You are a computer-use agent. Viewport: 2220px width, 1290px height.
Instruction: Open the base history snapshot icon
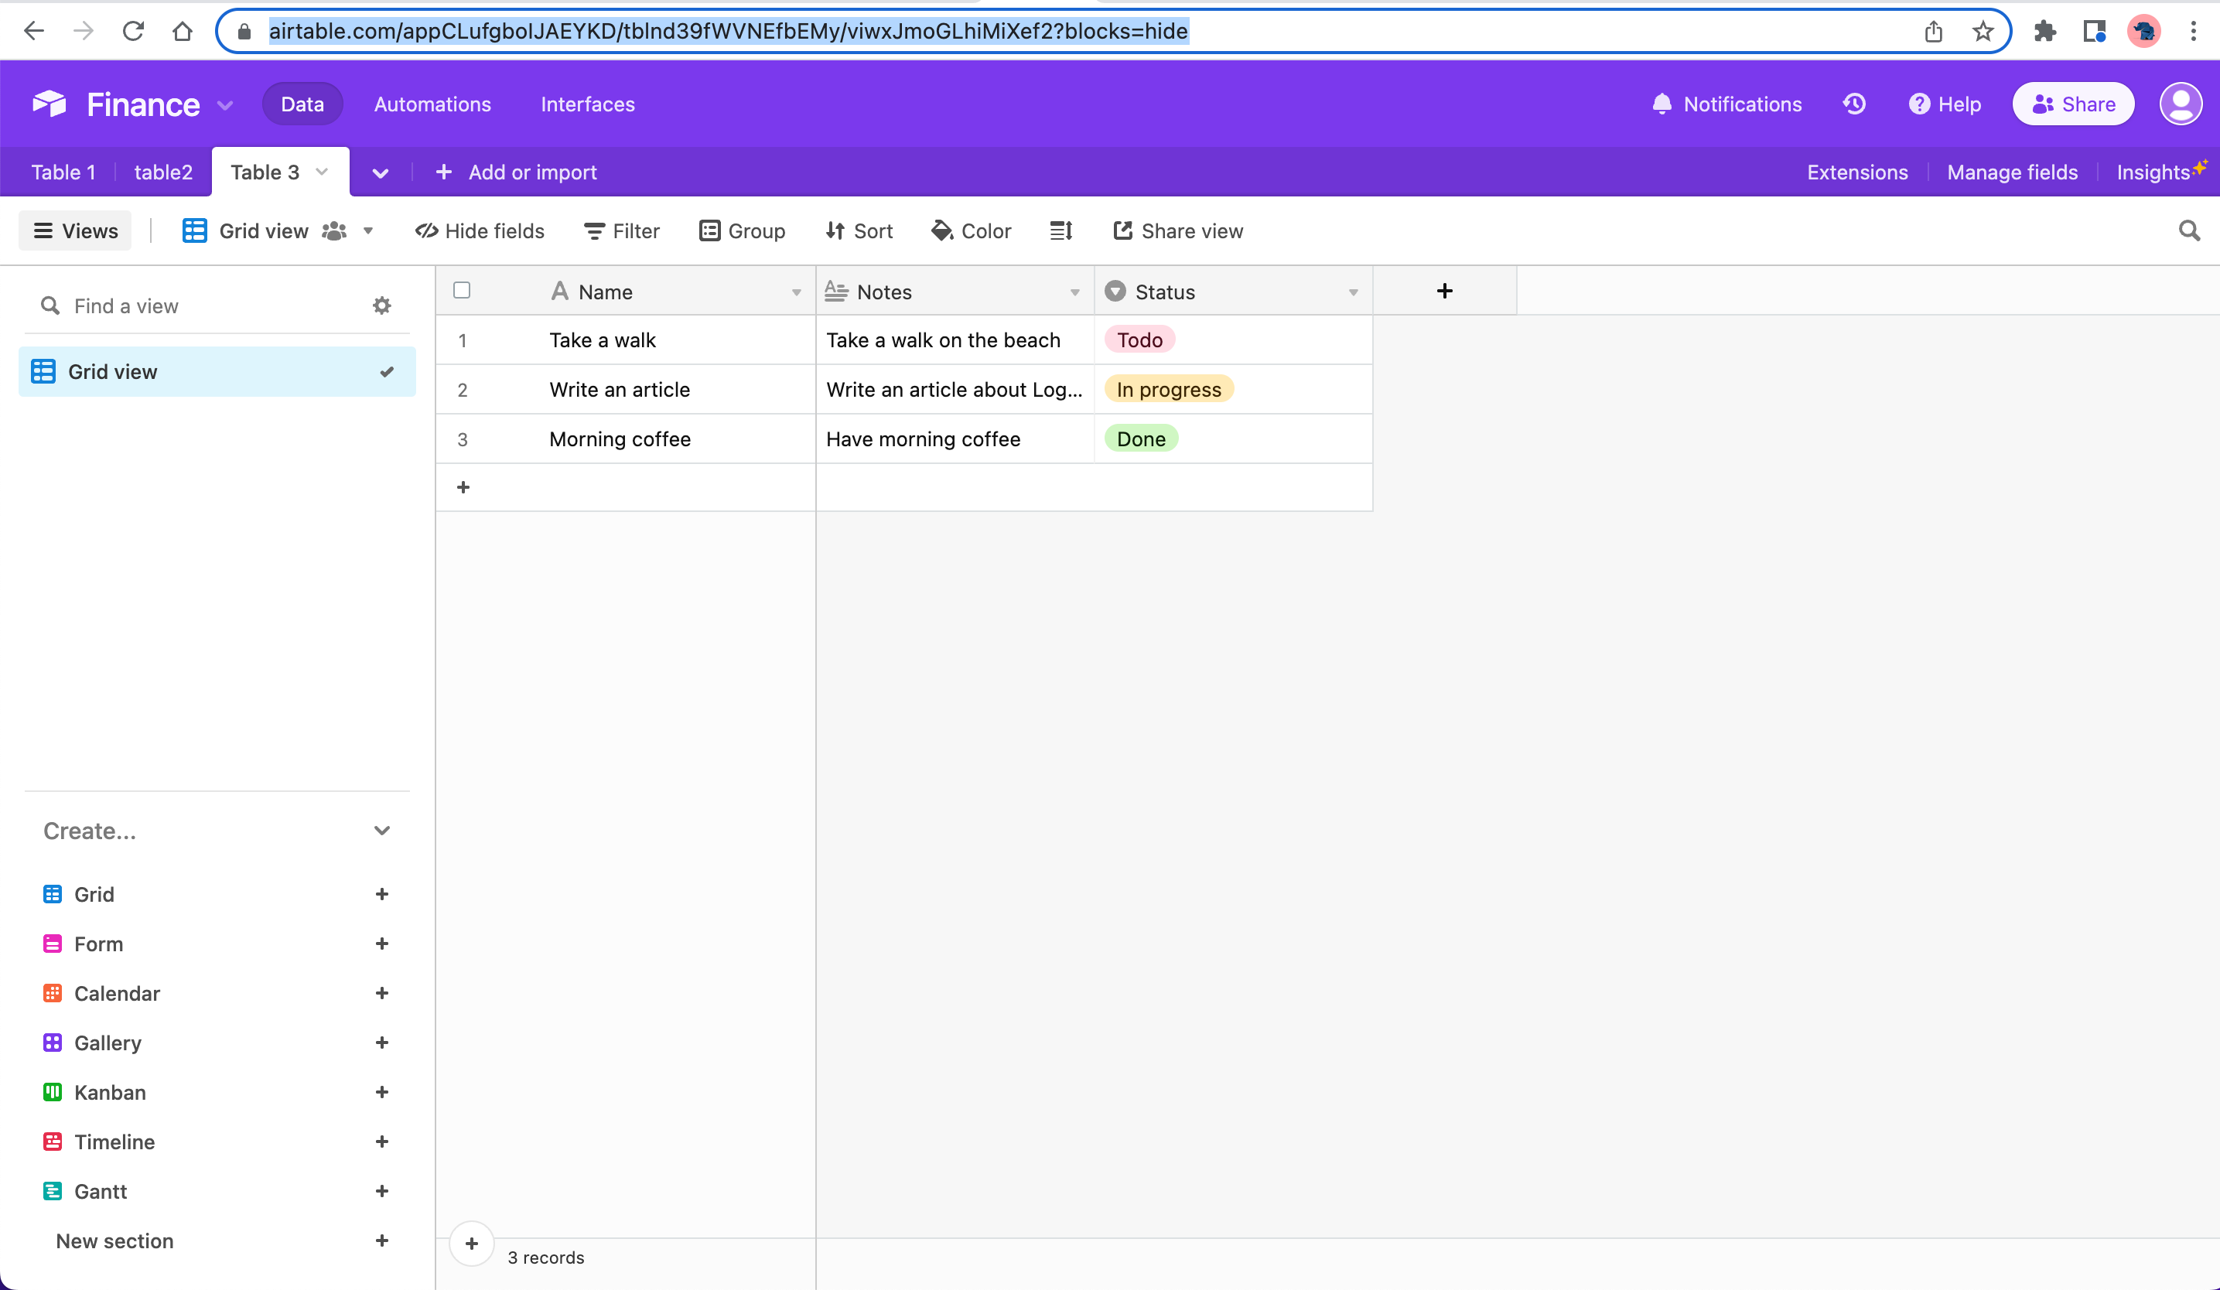pos(1854,103)
